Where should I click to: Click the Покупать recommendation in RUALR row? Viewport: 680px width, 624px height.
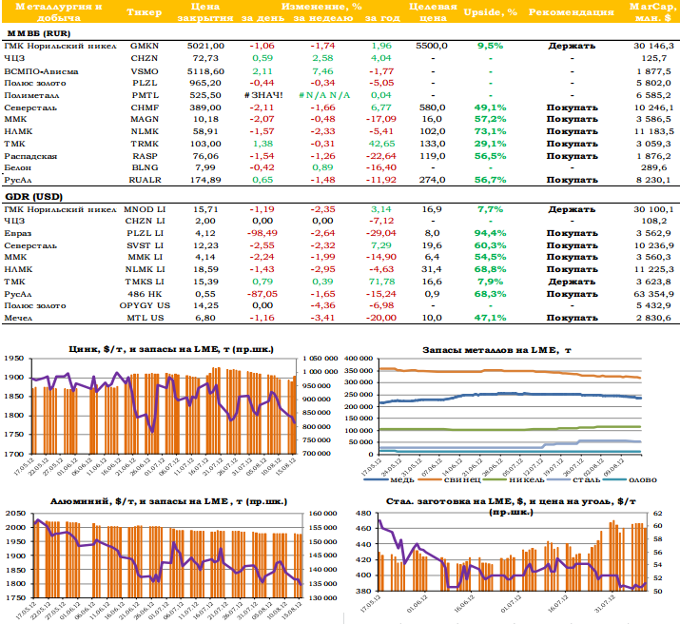click(x=572, y=180)
